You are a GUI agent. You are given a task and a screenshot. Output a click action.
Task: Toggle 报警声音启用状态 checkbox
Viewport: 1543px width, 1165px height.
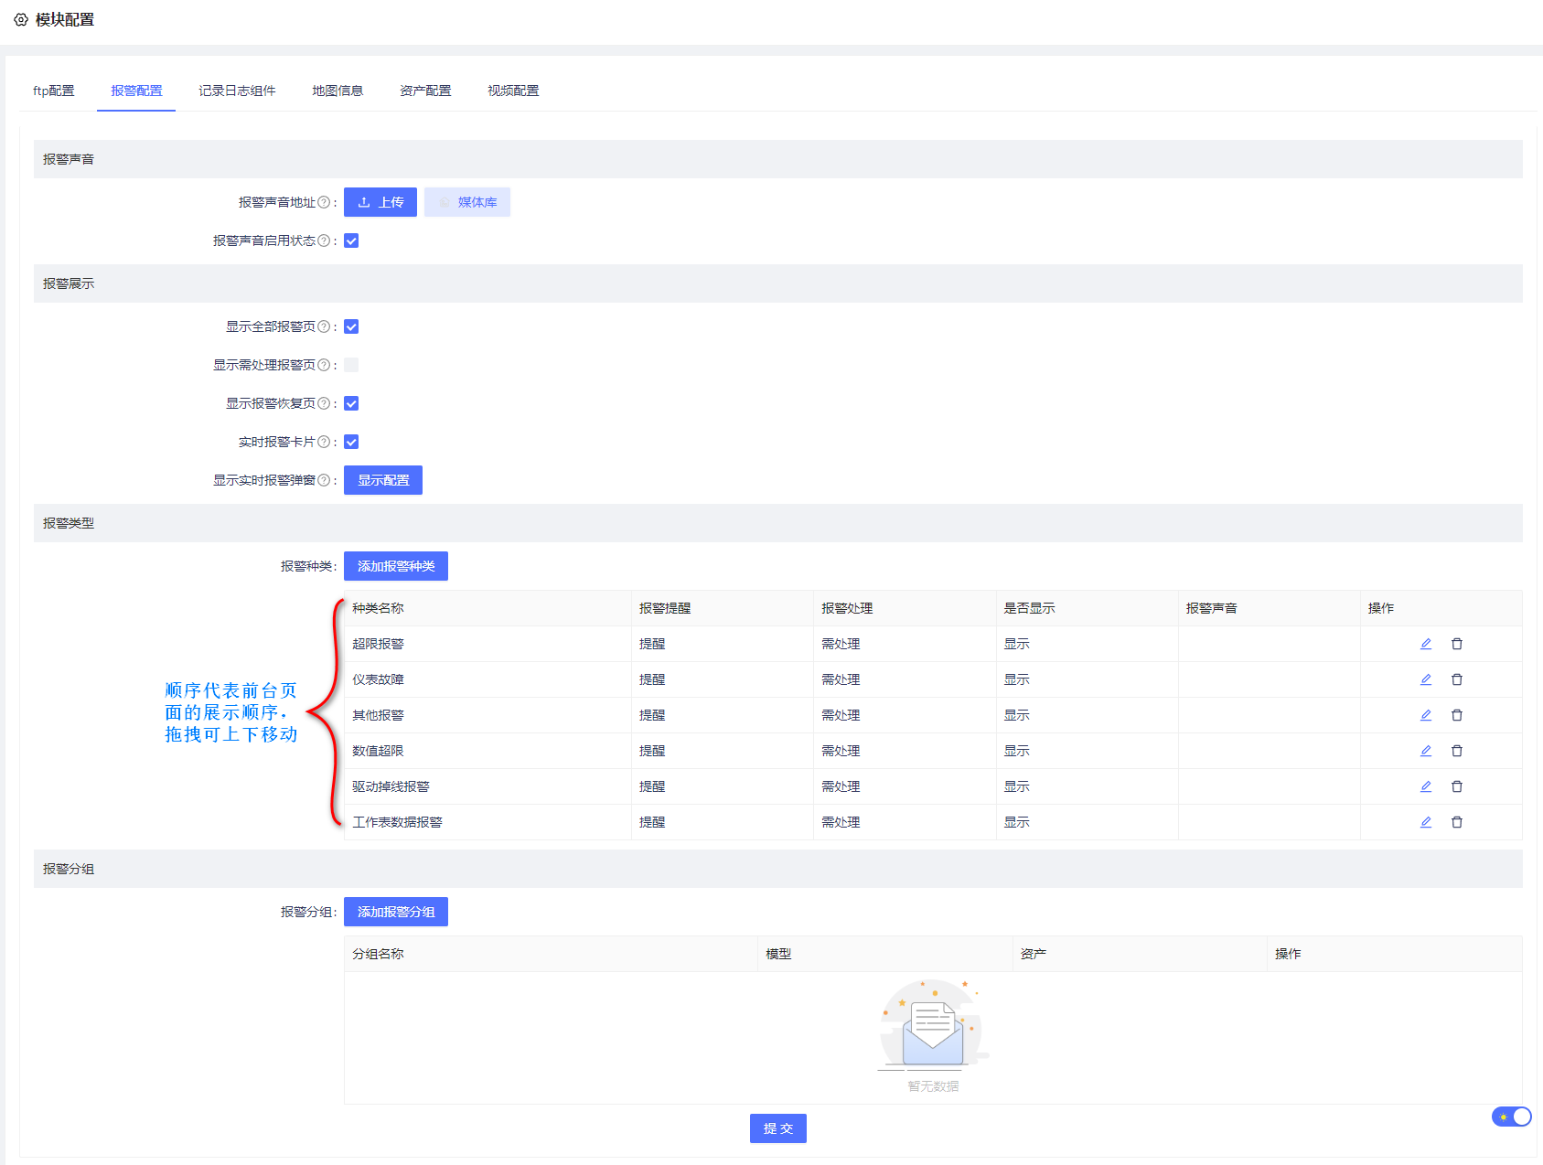coord(351,240)
